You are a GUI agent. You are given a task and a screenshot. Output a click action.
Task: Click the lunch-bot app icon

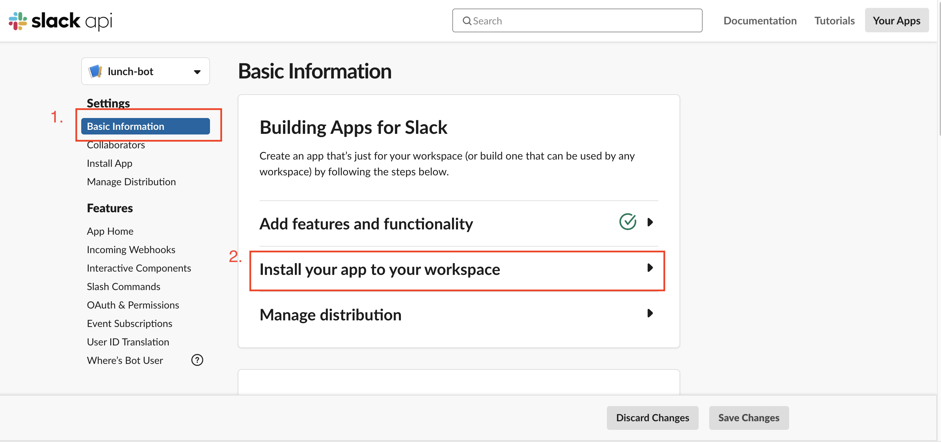click(x=95, y=72)
